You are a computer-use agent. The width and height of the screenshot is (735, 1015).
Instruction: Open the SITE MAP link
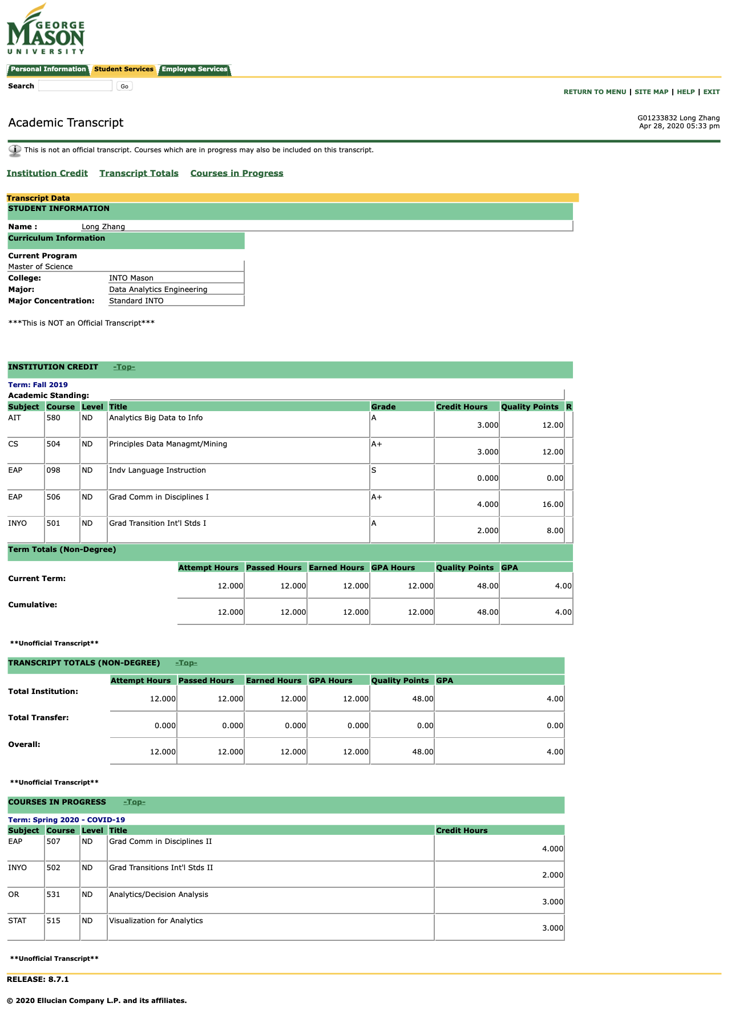point(651,92)
